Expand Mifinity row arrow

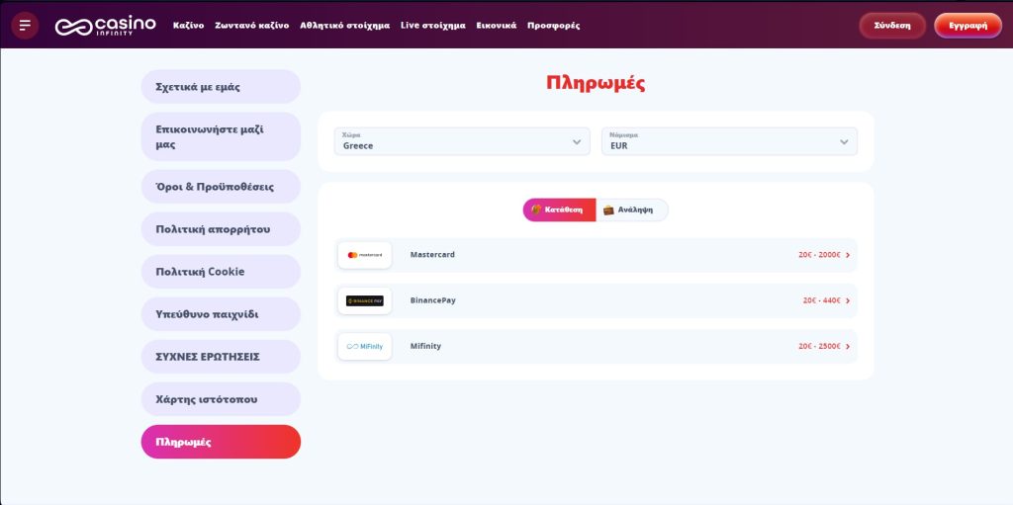[x=848, y=347]
